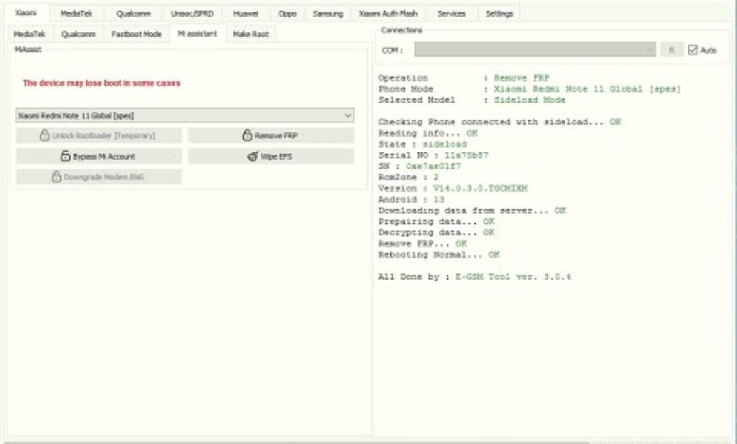737x444 pixels.
Task: Click the Version V14.0.3.0 log line
Action: [454, 188]
